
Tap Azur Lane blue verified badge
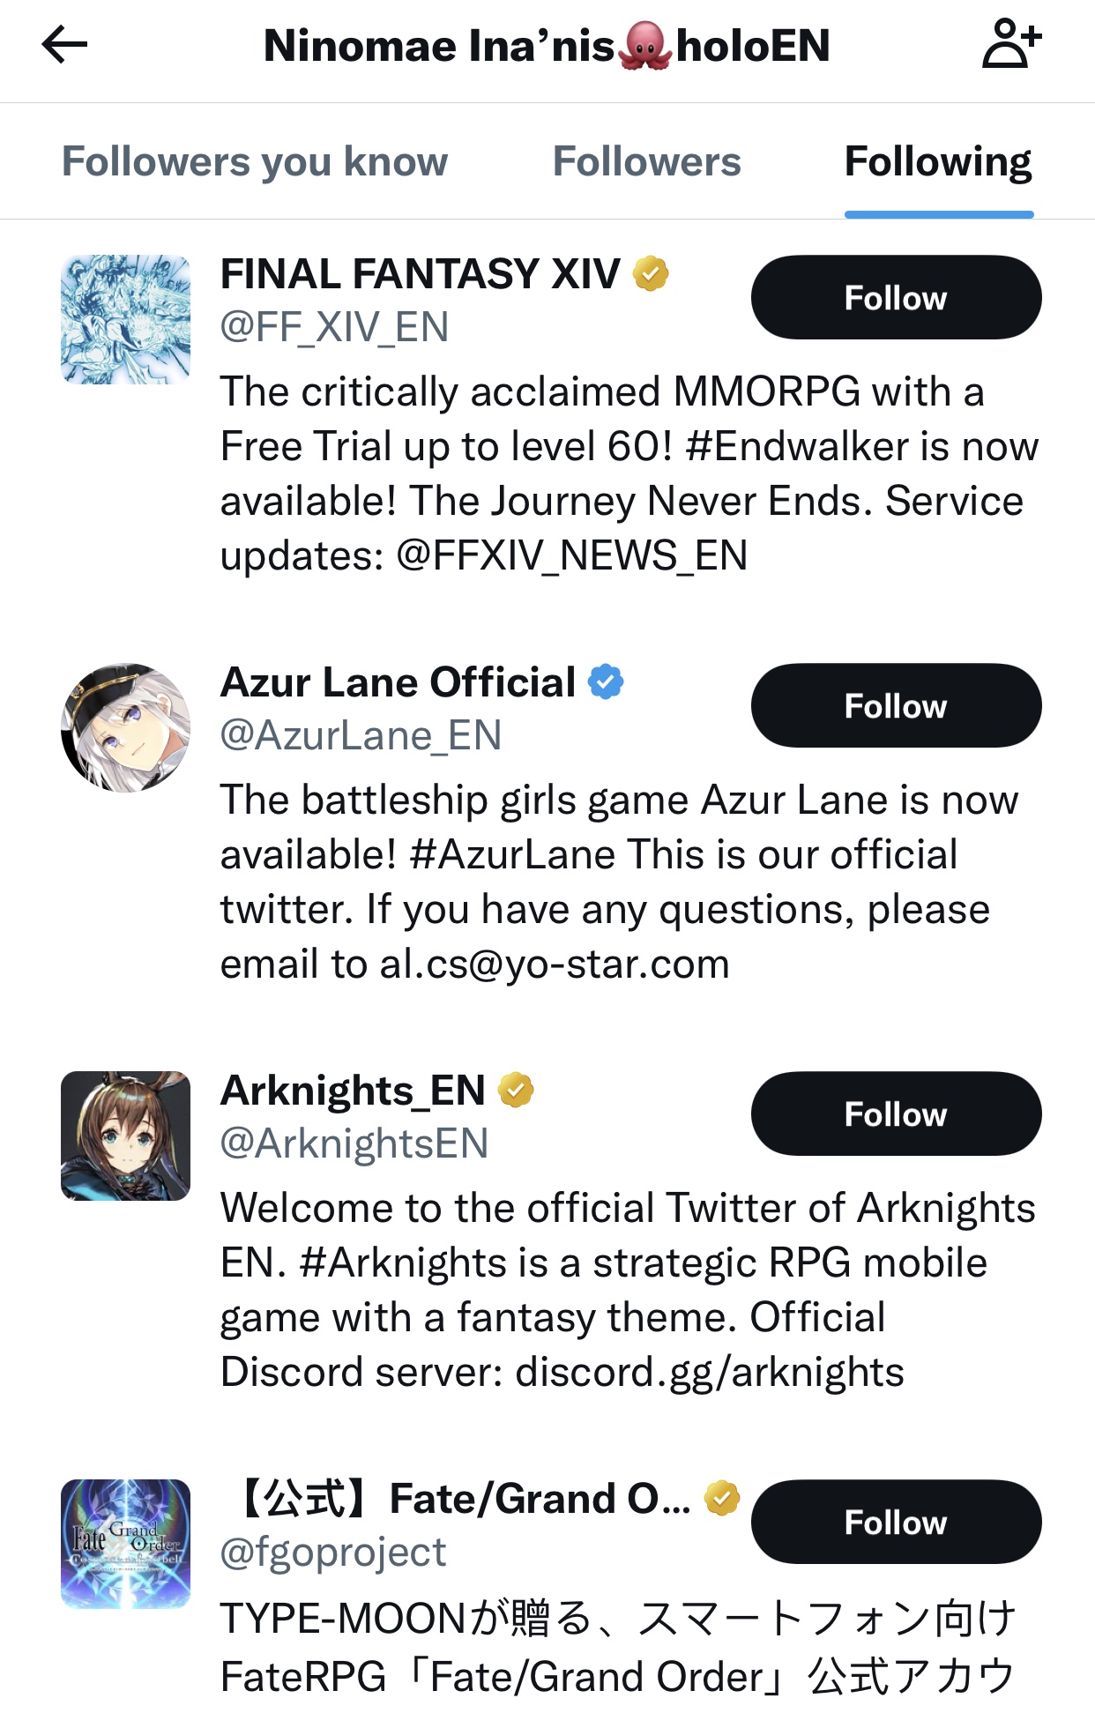[606, 681]
